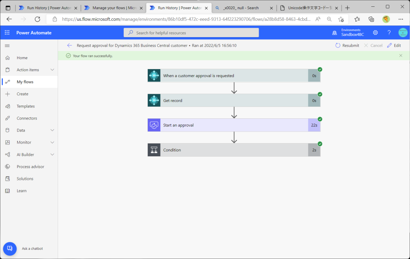Click the Home icon in sidebar
Viewport: 410px width, 259px height.
click(8, 58)
